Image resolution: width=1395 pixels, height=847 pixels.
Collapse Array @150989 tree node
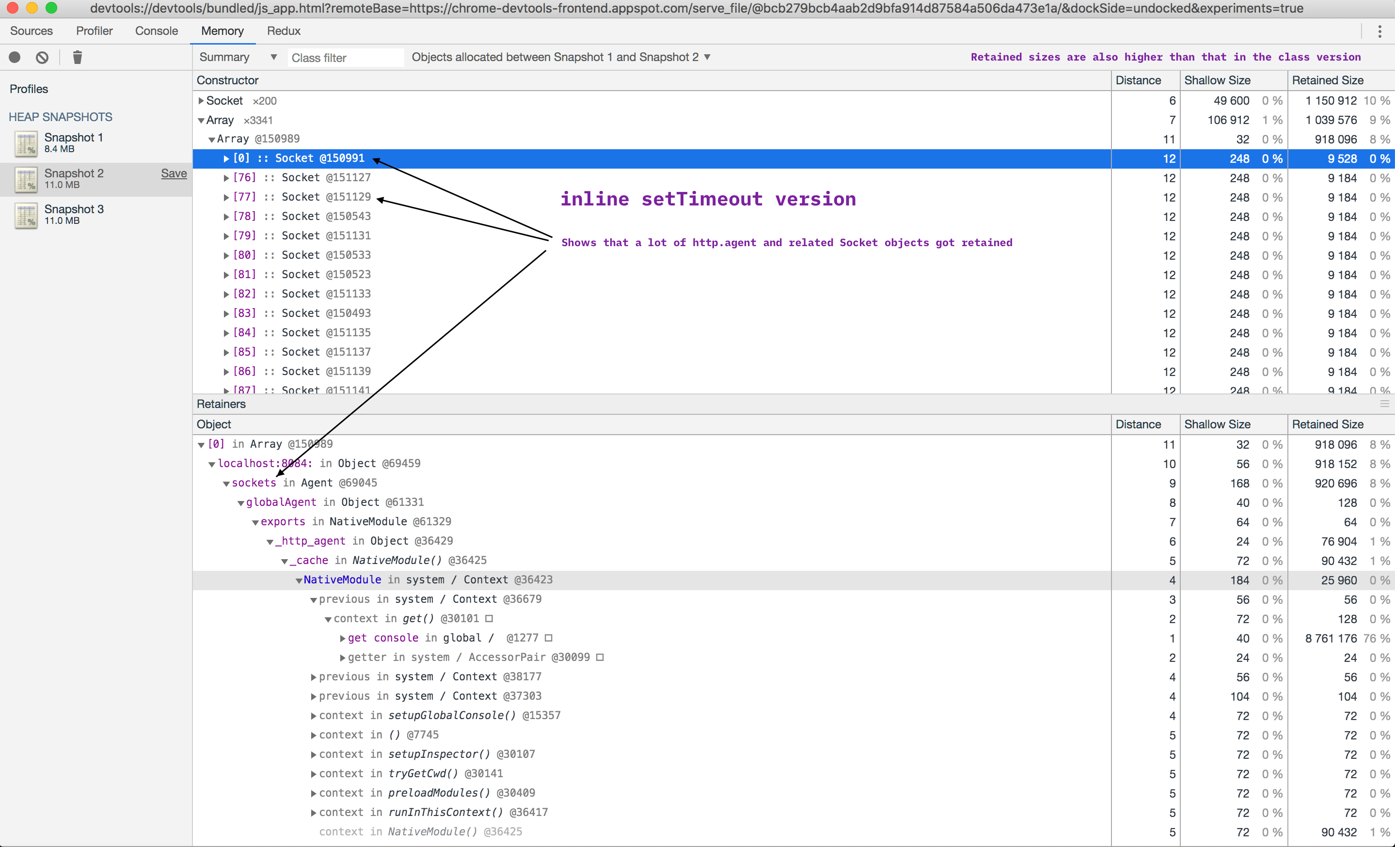[211, 139]
